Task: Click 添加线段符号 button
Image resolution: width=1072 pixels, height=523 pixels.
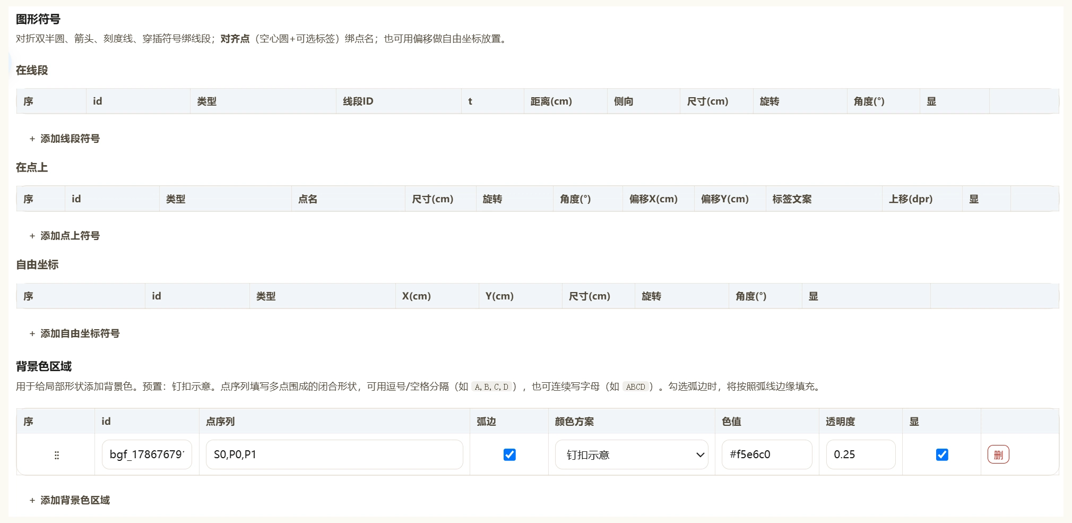Action: coord(65,139)
